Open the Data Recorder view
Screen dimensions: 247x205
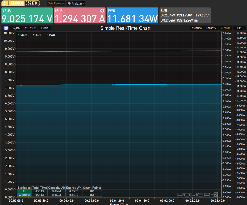[x=56, y=3]
